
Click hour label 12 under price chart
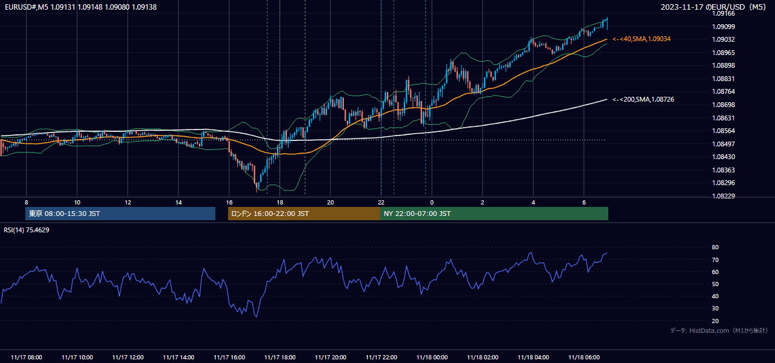(127, 203)
